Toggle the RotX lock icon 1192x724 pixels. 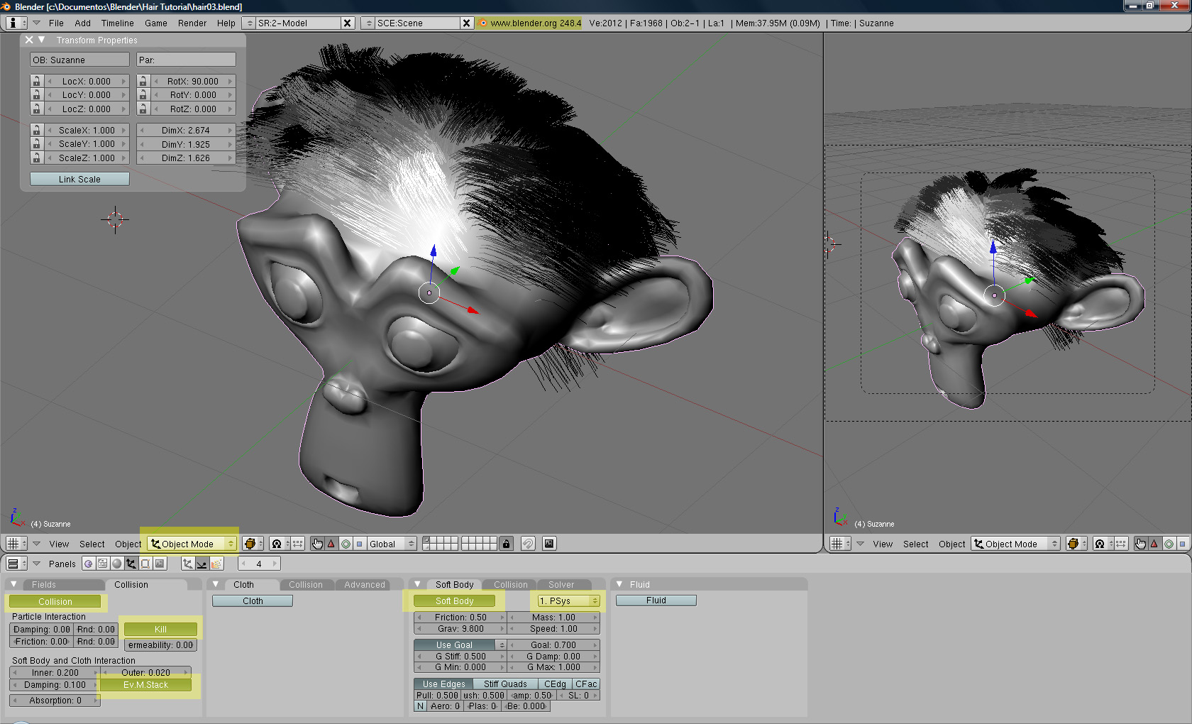[x=143, y=81]
